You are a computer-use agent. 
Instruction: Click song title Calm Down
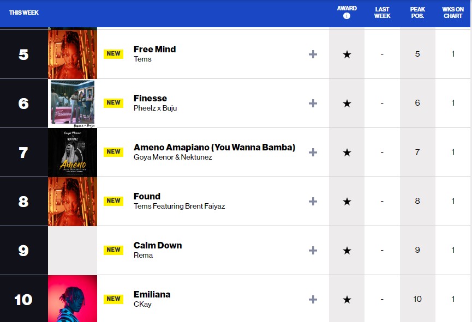point(158,245)
